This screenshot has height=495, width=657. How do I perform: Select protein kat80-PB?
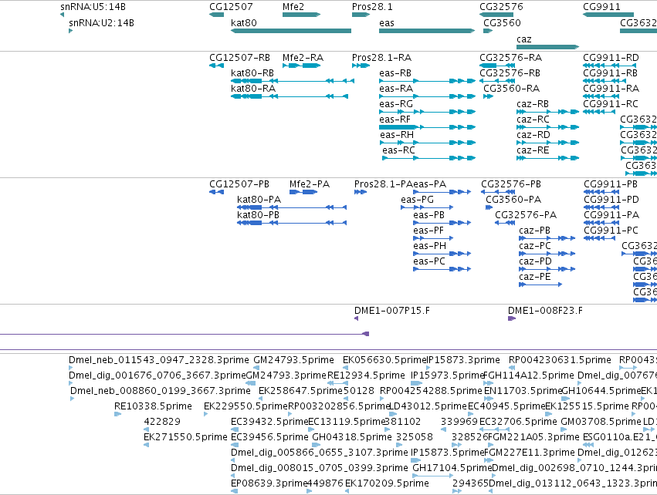click(x=258, y=215)
